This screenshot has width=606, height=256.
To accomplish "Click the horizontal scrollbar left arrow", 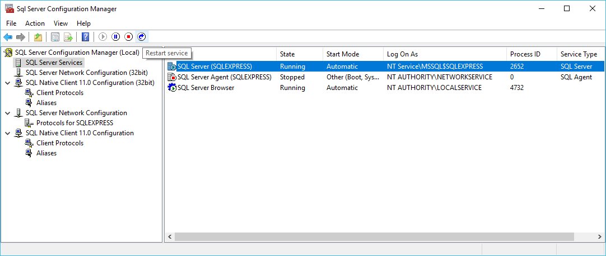I will click(170, 237).
